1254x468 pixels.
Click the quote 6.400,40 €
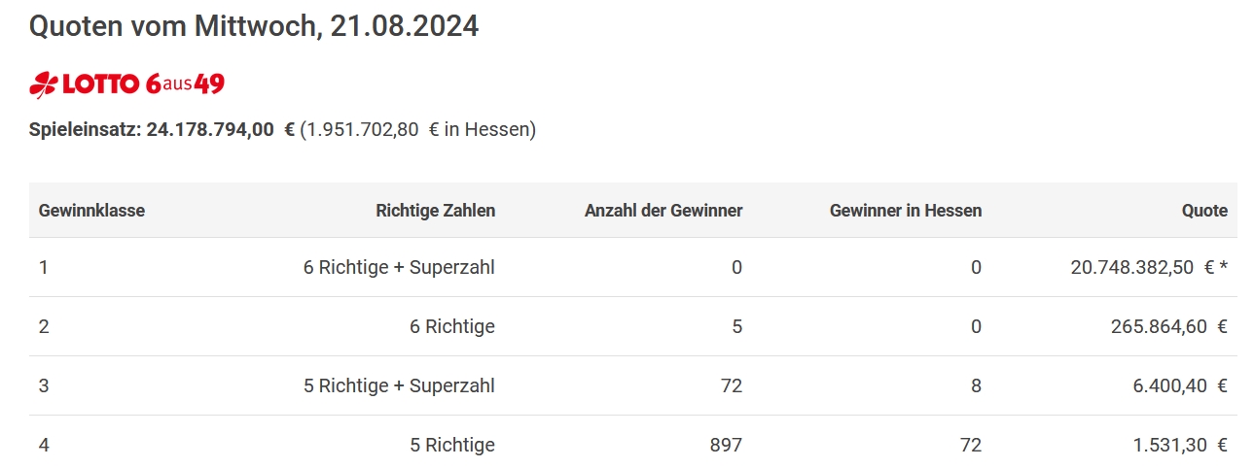pos(1179,385)
